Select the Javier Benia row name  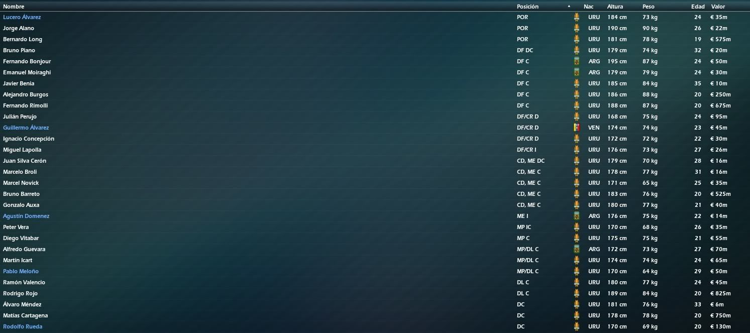19,83
